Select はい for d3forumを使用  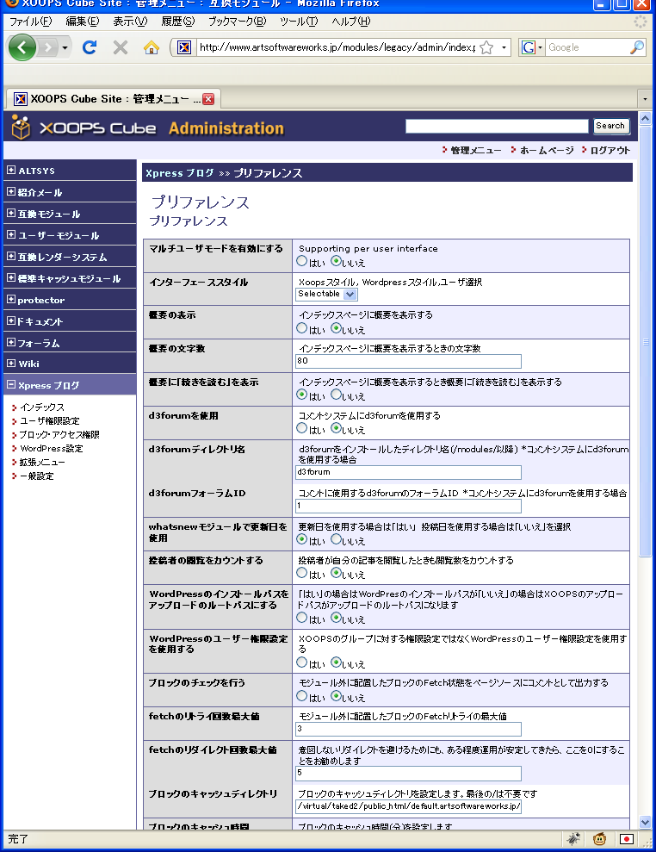click(x=302, y=429)
